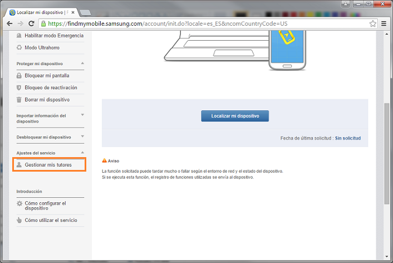The width and height of the screenshot is (393, 263).
Task: Click the address bar URL
Action: (x=168, y=23)
